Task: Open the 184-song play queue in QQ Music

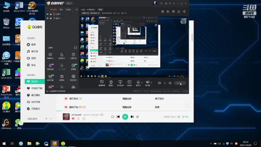Action: pyautogui.click(x=185, y=117)
